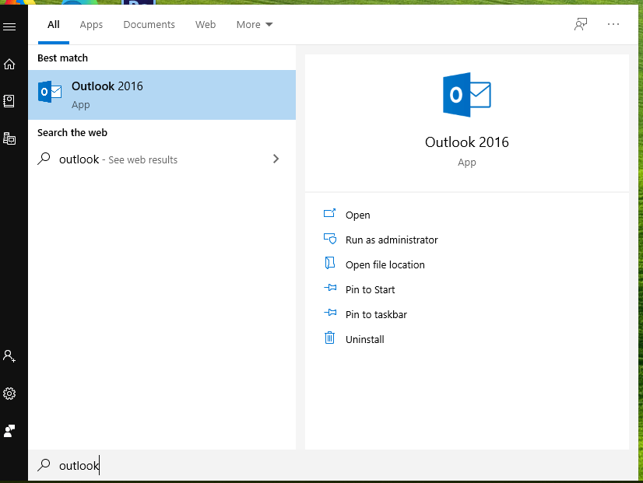Image resolution: width=643 pixels, height=483 pixels.
Task: Switch to the Web tab
Action: click(x=206, y=25)
